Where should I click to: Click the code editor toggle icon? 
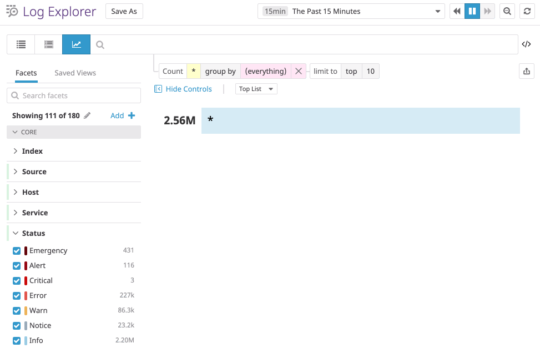(526, 44)
